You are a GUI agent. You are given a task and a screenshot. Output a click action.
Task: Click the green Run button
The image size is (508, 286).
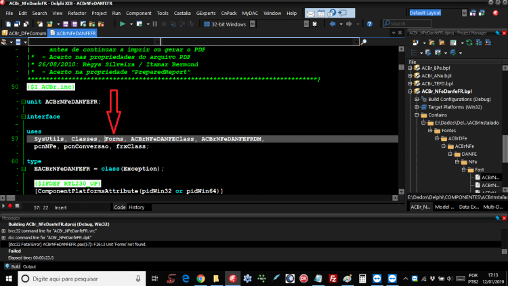click(122, 24)
